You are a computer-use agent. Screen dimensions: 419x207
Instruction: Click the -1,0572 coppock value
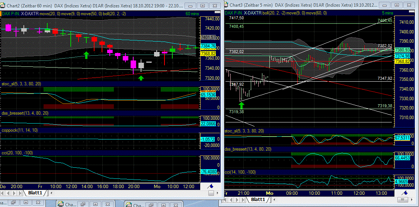pos(208,139)
